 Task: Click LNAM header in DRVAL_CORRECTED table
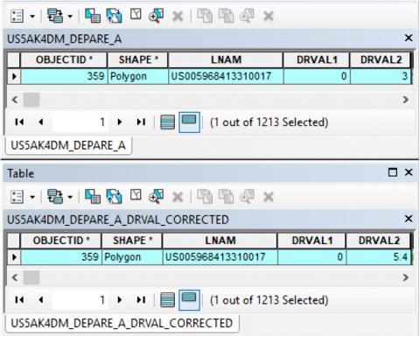pyautogui.click(x=220, y=241)
